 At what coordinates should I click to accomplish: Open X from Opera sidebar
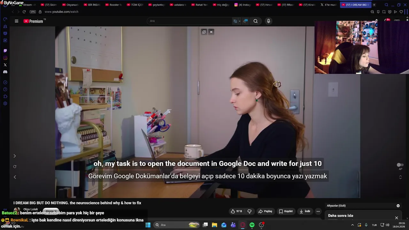click(5, 65)
